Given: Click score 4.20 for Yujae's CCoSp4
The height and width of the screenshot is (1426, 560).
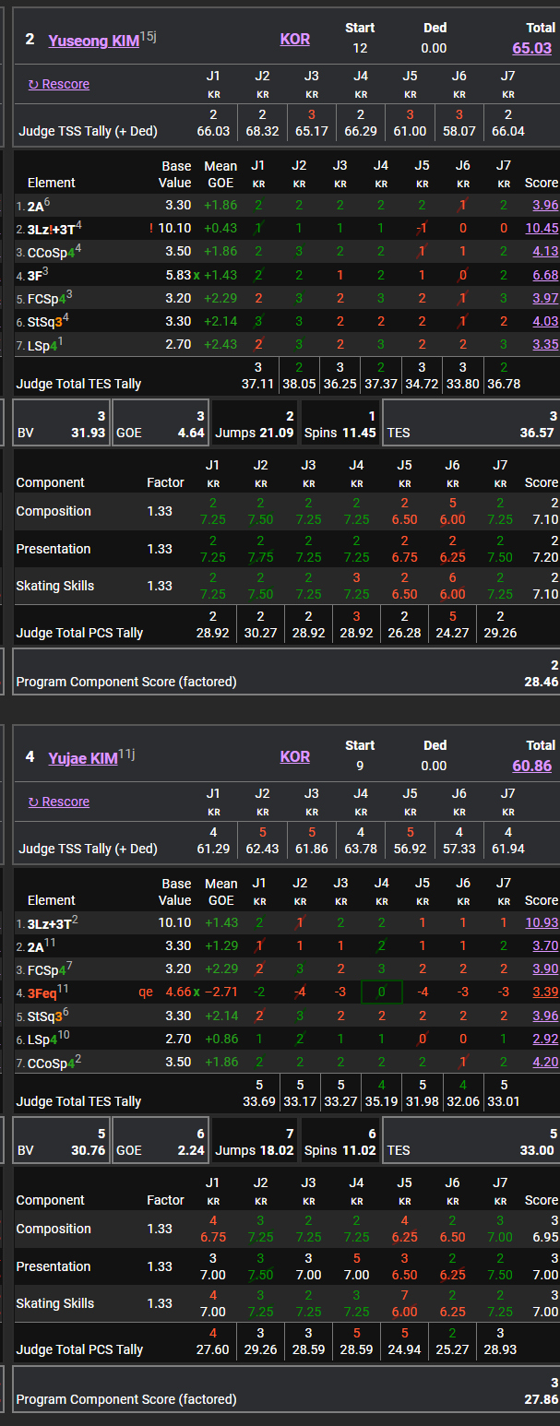Looking at the screenshot, I should tap(544, 1062).
